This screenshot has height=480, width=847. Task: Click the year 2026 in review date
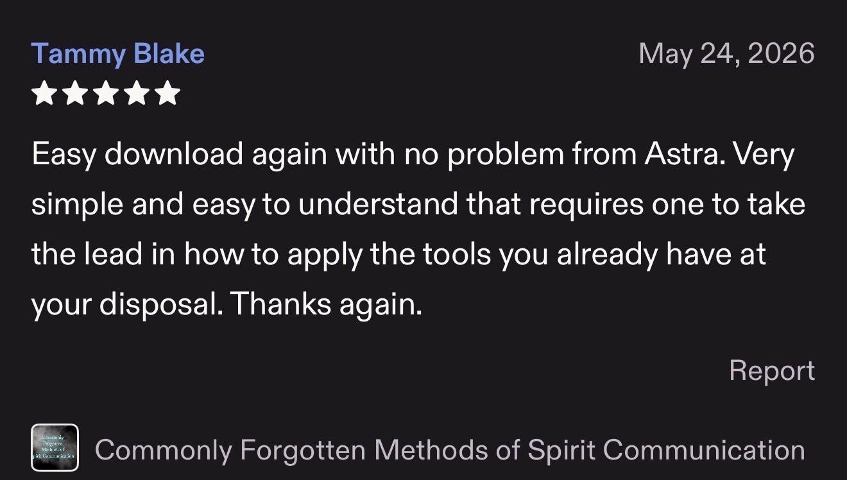tap(781, 53)
